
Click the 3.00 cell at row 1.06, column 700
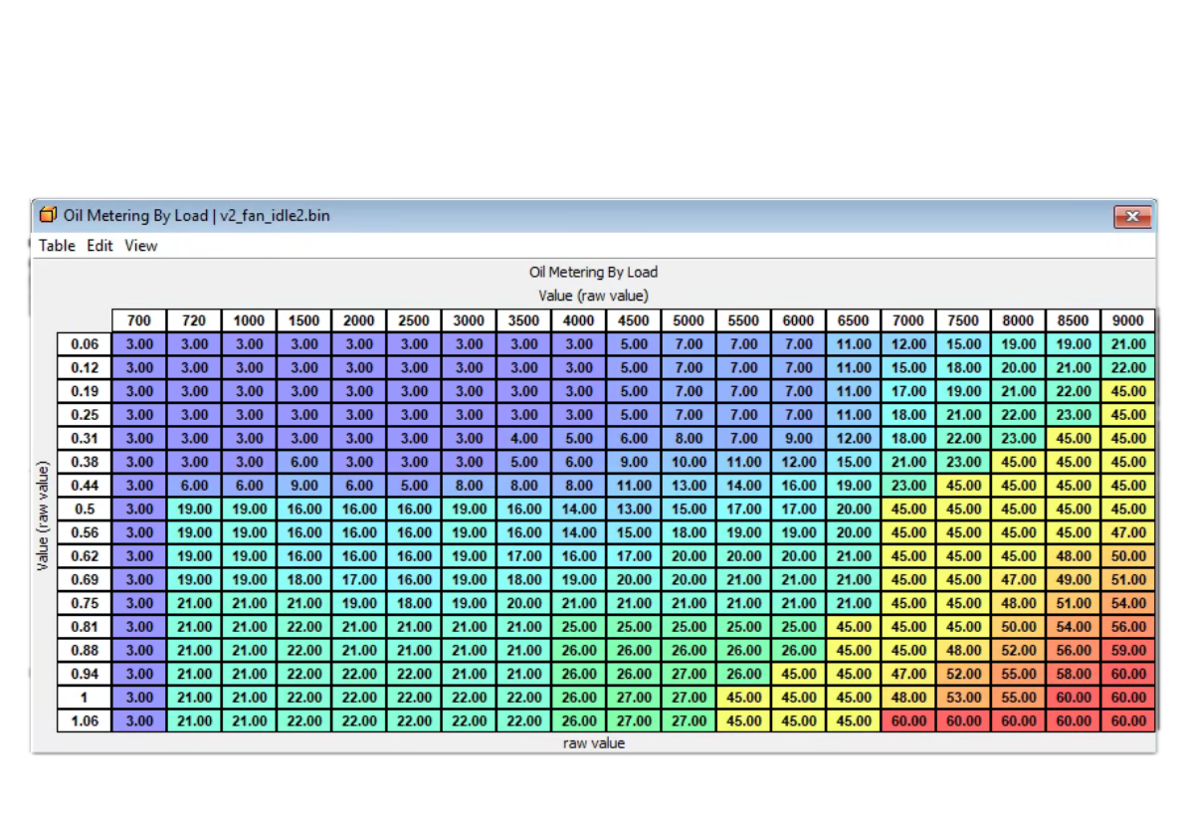tap(139, 721)
